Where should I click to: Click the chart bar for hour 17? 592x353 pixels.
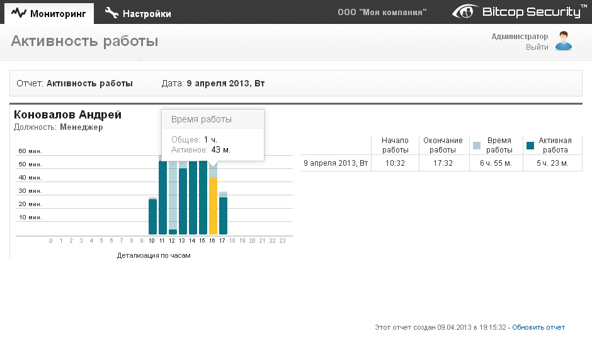pos(223,214)
